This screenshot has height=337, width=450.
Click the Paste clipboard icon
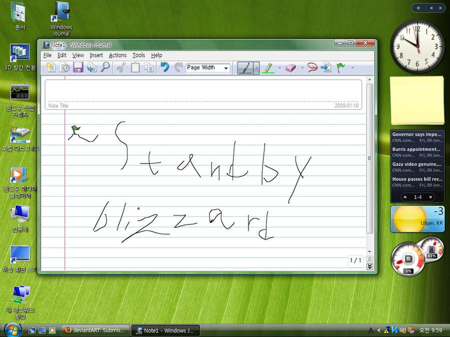[135, 67]
